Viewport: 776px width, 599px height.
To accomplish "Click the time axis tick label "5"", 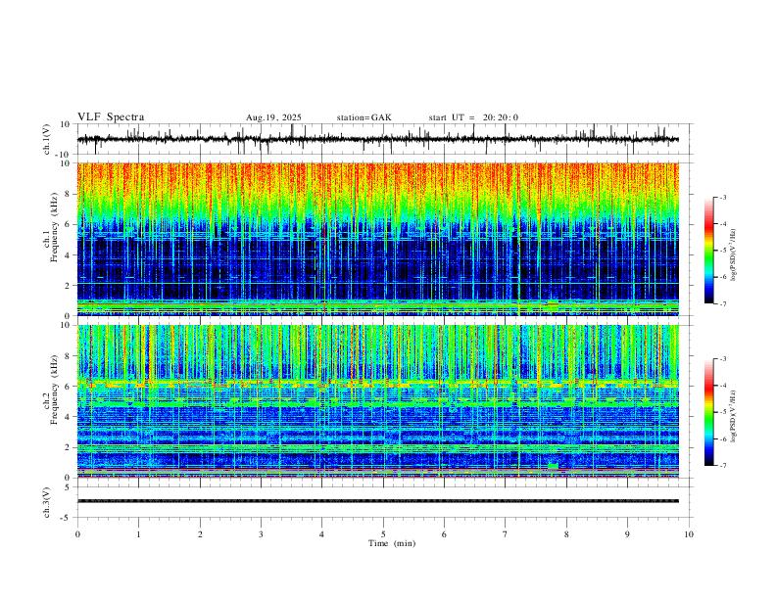I will (383, 534).
